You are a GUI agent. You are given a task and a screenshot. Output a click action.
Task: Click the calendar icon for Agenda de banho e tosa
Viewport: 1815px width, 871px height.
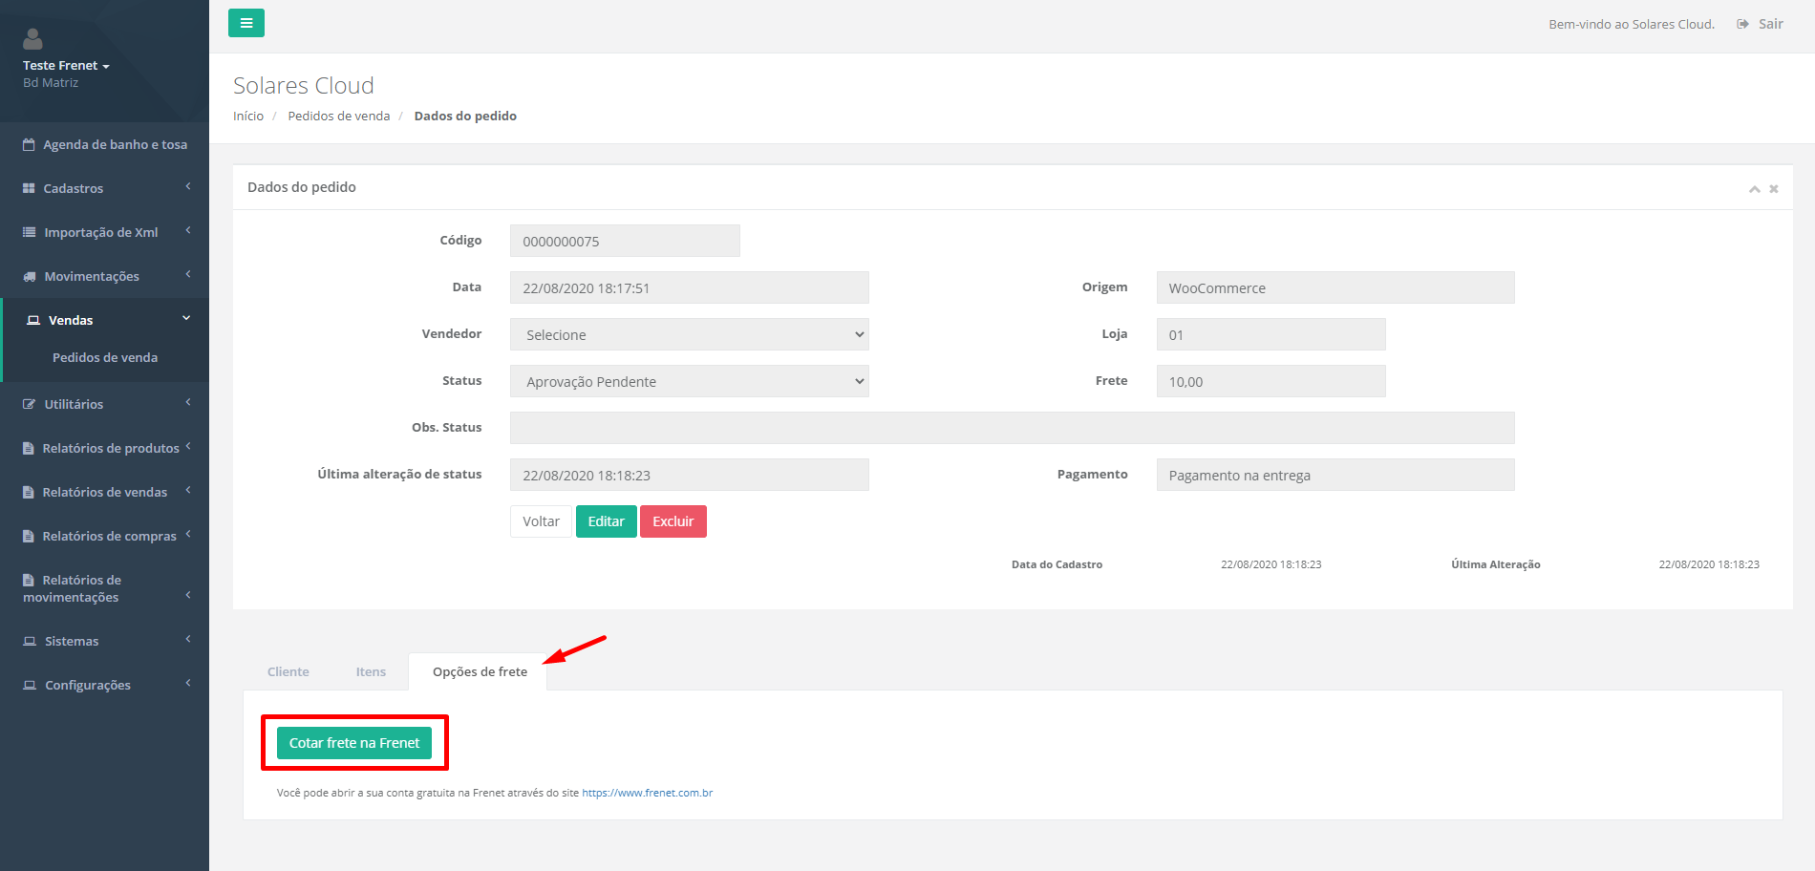(x=29, y=145)
